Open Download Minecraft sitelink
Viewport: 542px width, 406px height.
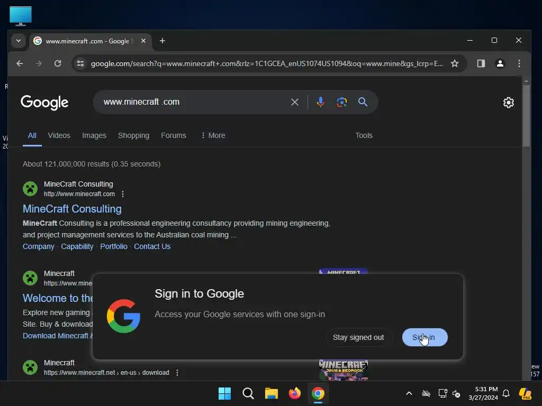pyautogui.click(x=58, y=336)
